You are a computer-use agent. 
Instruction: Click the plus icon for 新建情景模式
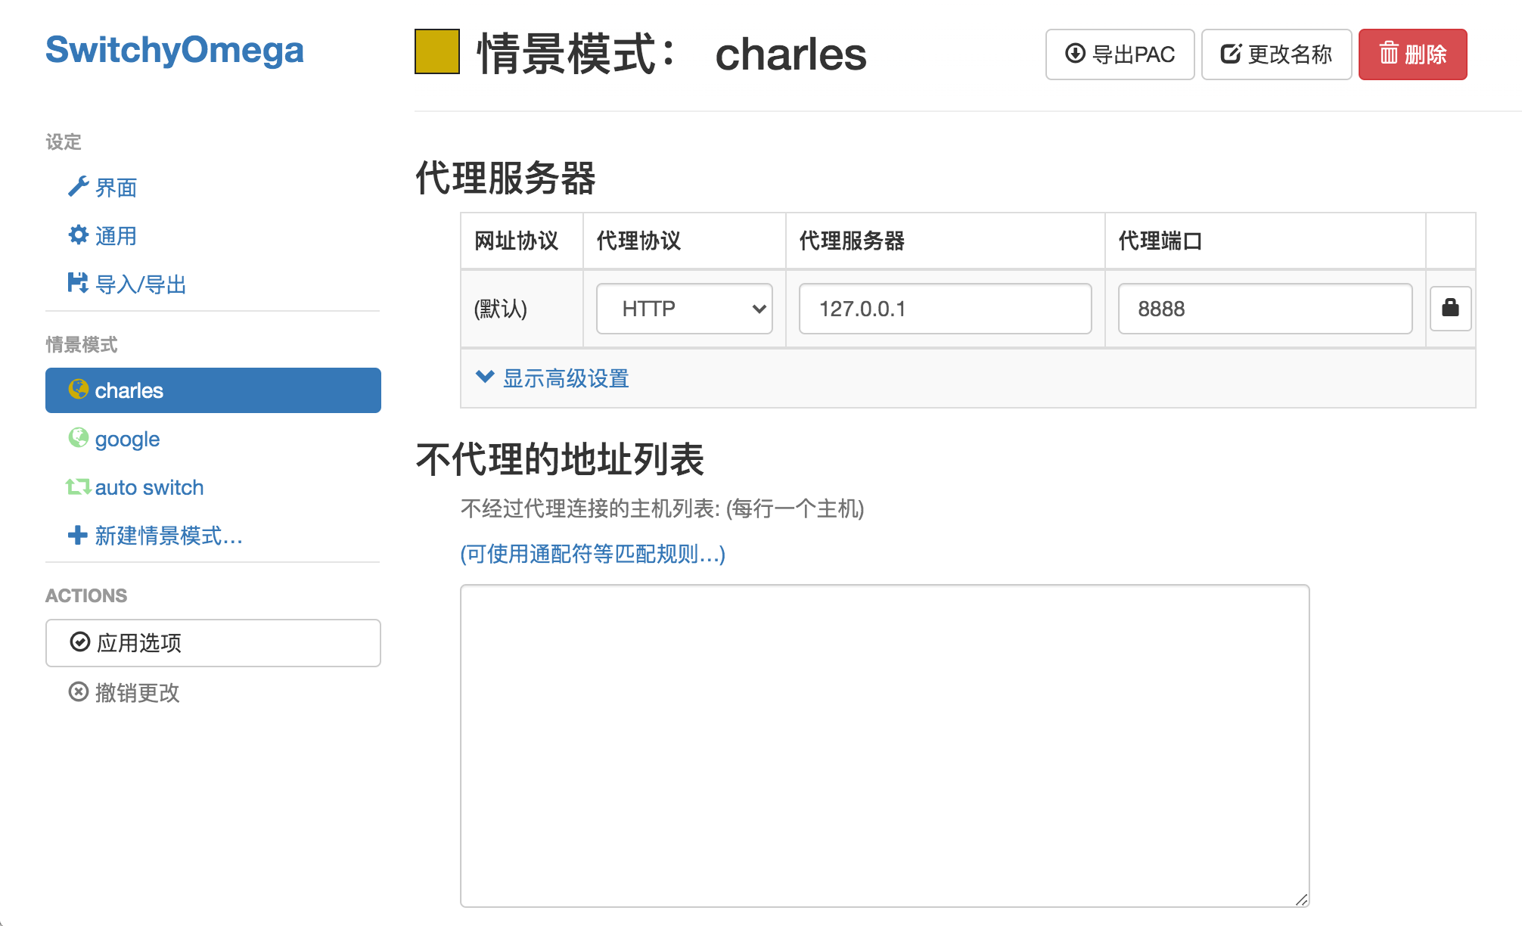point(77,535)
